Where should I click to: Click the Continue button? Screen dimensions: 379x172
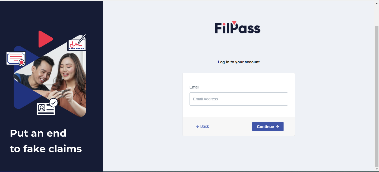pyautogui.click(x=268, y=127)
